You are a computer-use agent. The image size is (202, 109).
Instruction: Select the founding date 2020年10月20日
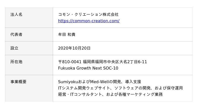pyautogui.click(x=74, y=48)
